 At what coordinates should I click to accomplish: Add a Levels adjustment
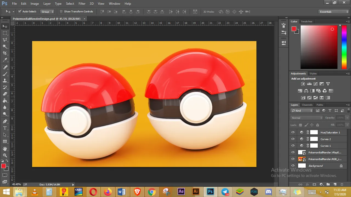click(x=309, y=84)
